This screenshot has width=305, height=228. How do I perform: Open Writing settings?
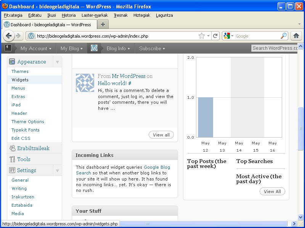tap(19, 188)
